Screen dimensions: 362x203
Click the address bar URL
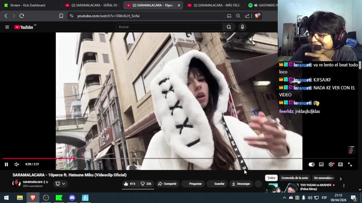[108, 16]
